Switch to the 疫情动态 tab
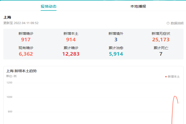Image resolution: width=186 pixels, height=124 pixels. point(48,6)
